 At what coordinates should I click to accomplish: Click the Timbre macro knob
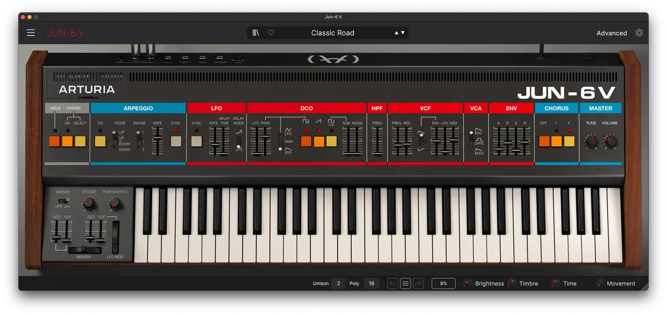pyautogui.click(x=513, y=284)
